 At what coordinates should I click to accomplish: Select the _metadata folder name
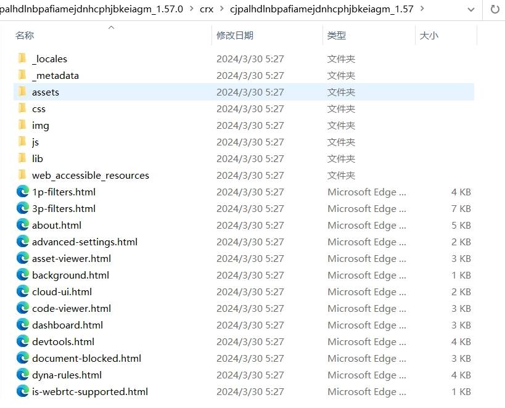pos(55,75)
